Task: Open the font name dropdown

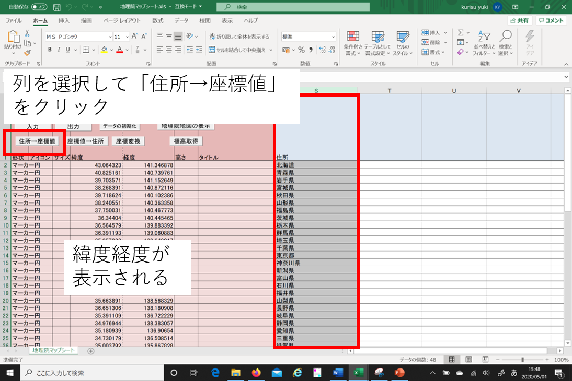Action: 110,37
